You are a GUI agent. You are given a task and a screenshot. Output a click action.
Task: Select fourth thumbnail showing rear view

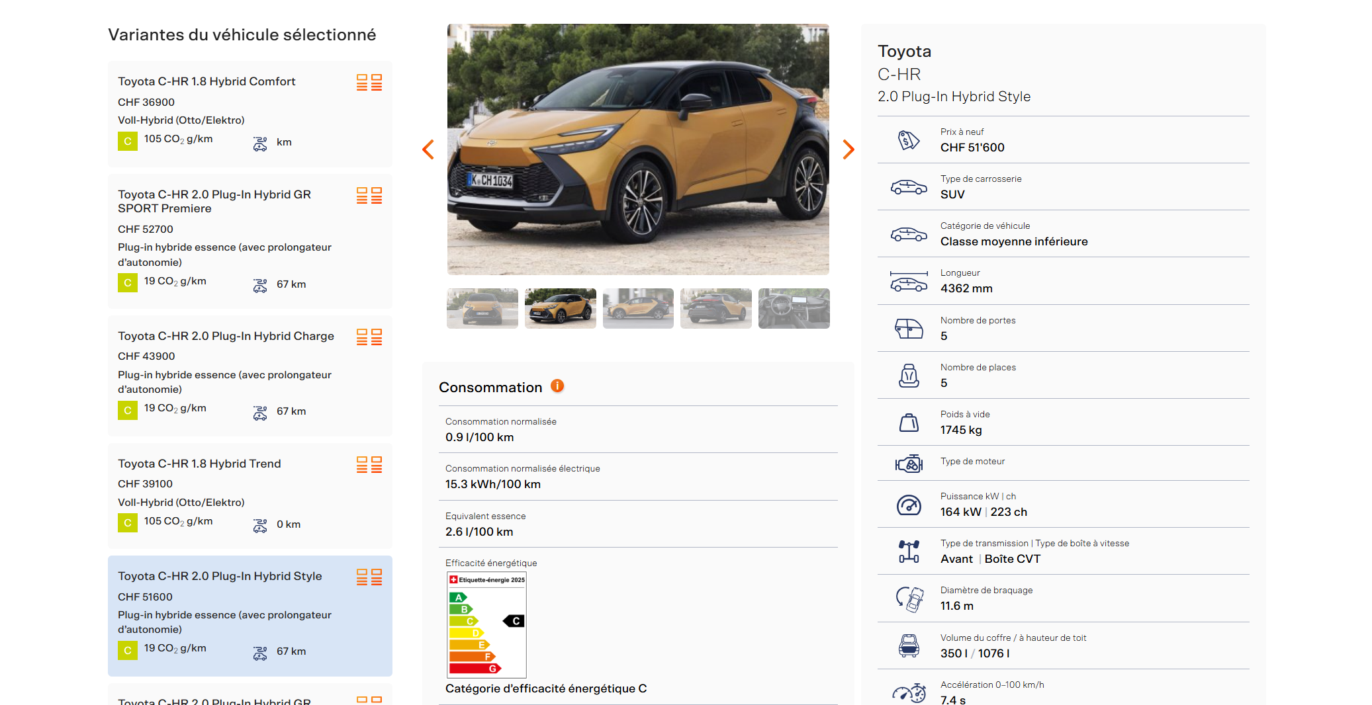(716, 308)
